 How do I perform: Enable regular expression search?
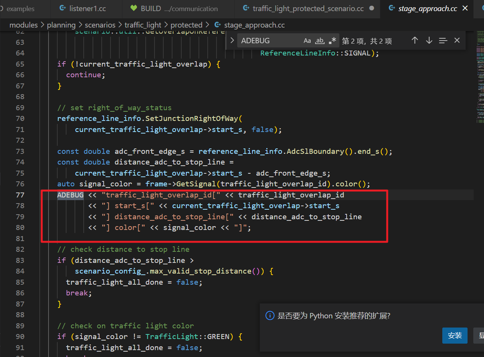pyautogui.click(x=332, y=41)
